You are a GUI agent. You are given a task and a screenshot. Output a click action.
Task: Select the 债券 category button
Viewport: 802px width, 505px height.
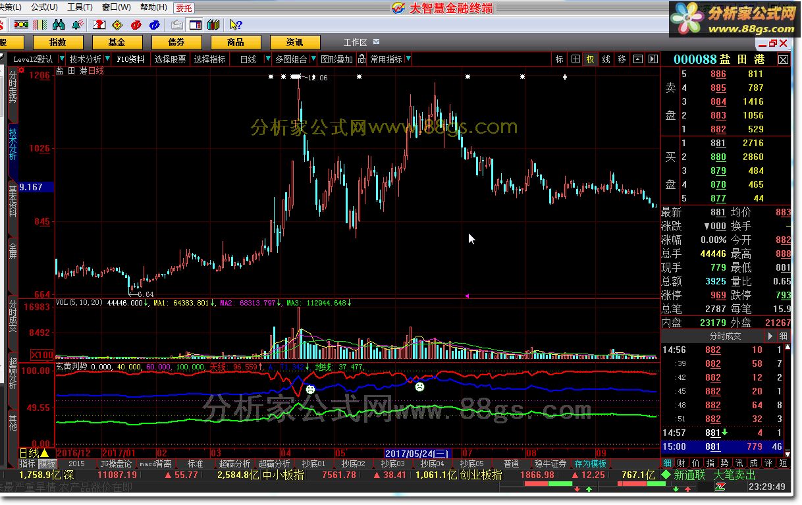point(176,42)
